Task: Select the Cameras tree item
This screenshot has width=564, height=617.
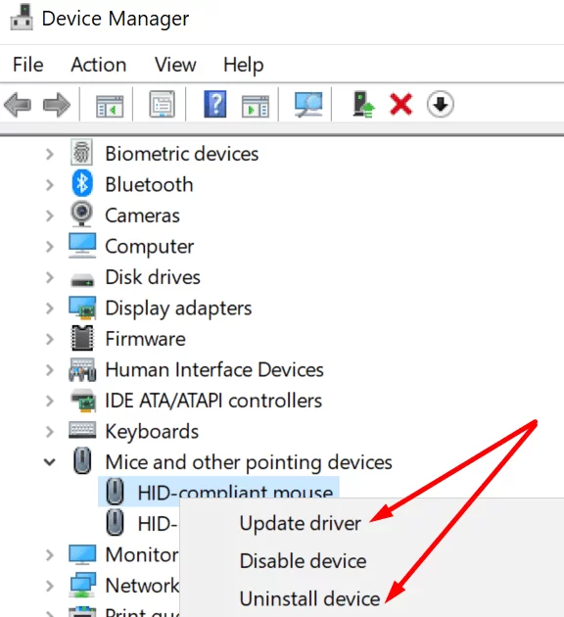Action: pyautogui.click(x=142, y=215)
